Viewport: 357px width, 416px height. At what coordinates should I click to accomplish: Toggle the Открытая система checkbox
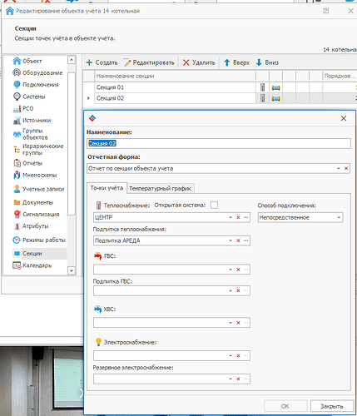coord(214,206)
